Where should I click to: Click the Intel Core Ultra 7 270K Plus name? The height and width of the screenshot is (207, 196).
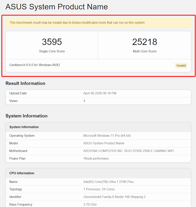point(108,182)
